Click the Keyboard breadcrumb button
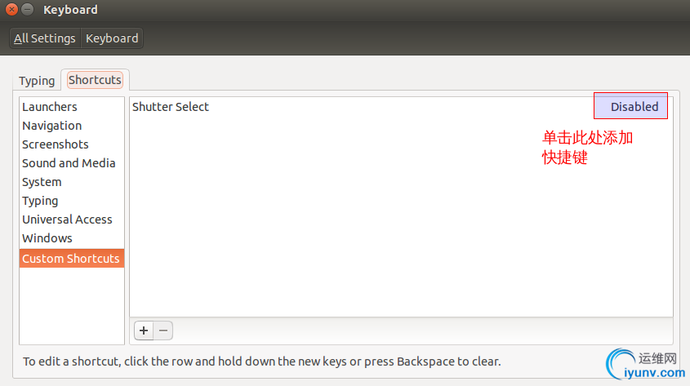 click(x=112, y=38)
